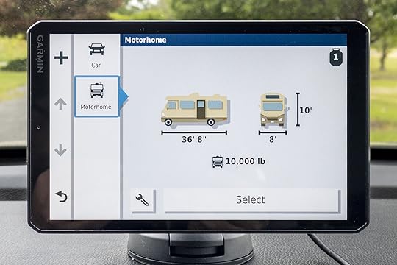Tap the plus icon to add a vehicle profile
The height and width of the screenshot is (265, 397).
[61, 57]
